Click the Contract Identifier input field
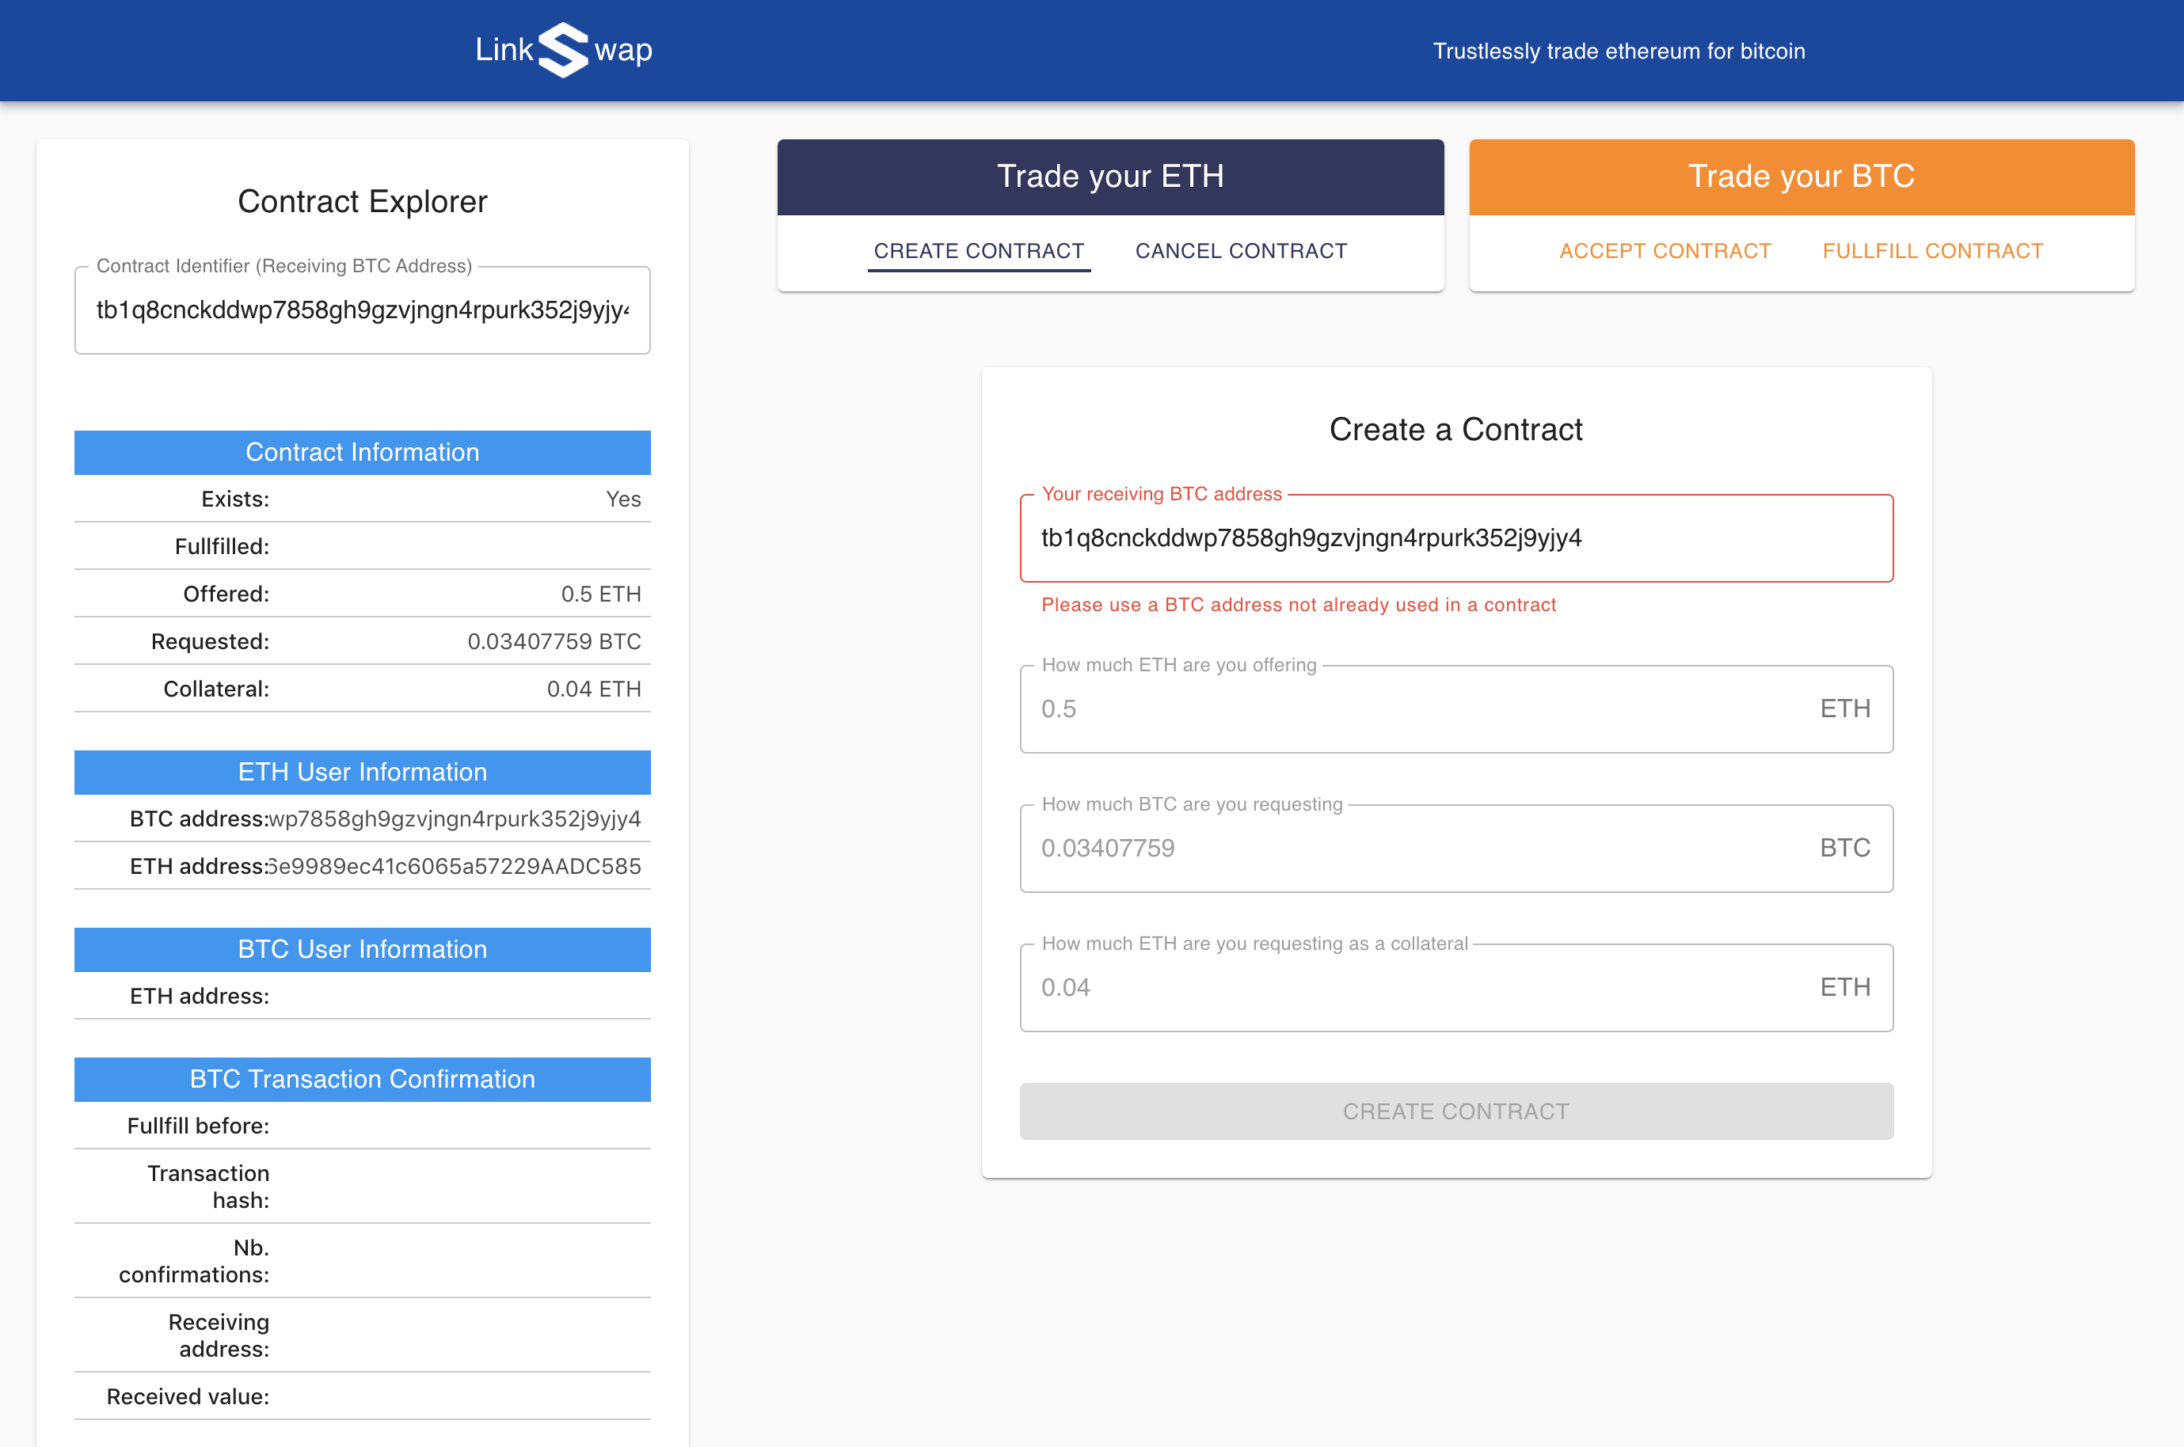Image resolution: width=2184 pixels, height=1447 pixels. (x=362, y=310)
